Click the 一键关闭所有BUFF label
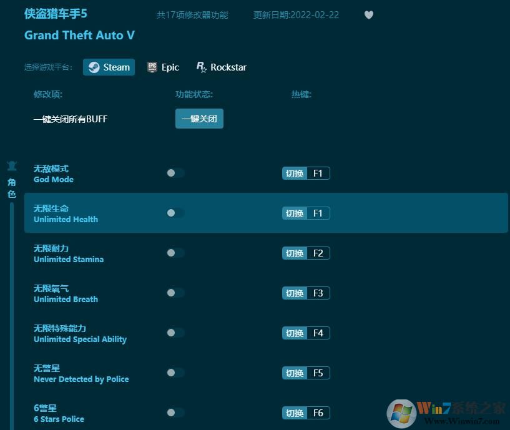 (71, 119)
